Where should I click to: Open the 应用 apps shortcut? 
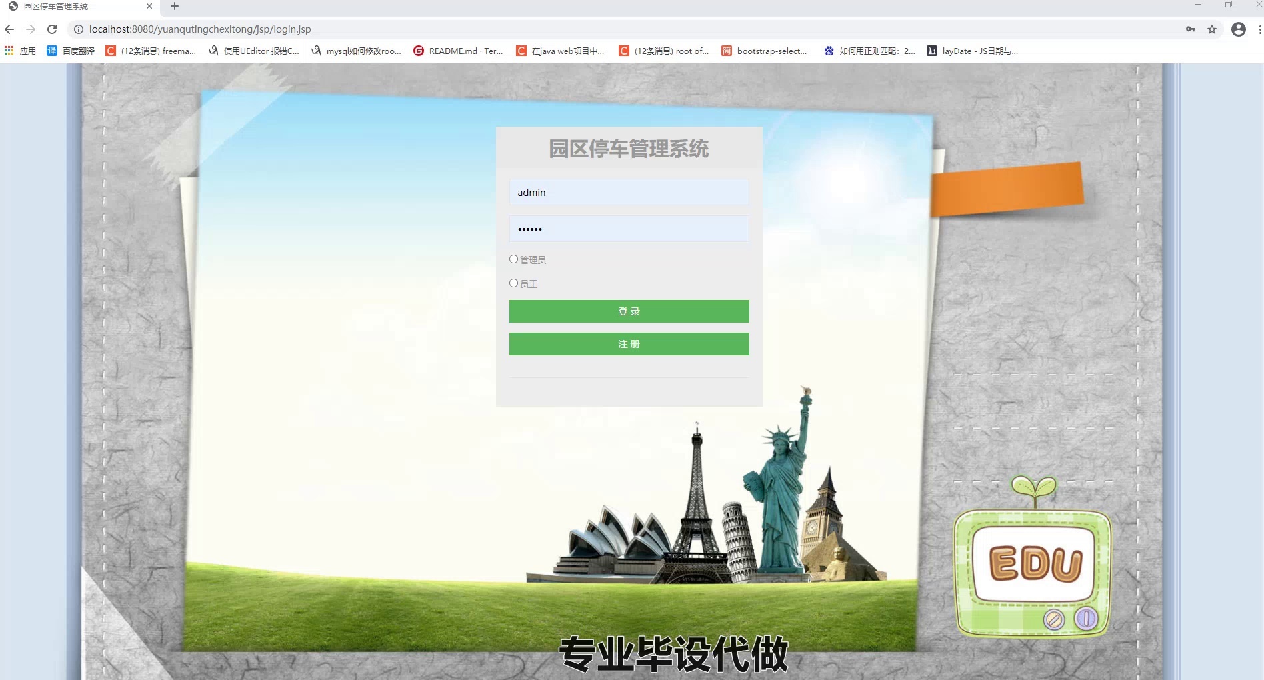coord(20,51)
